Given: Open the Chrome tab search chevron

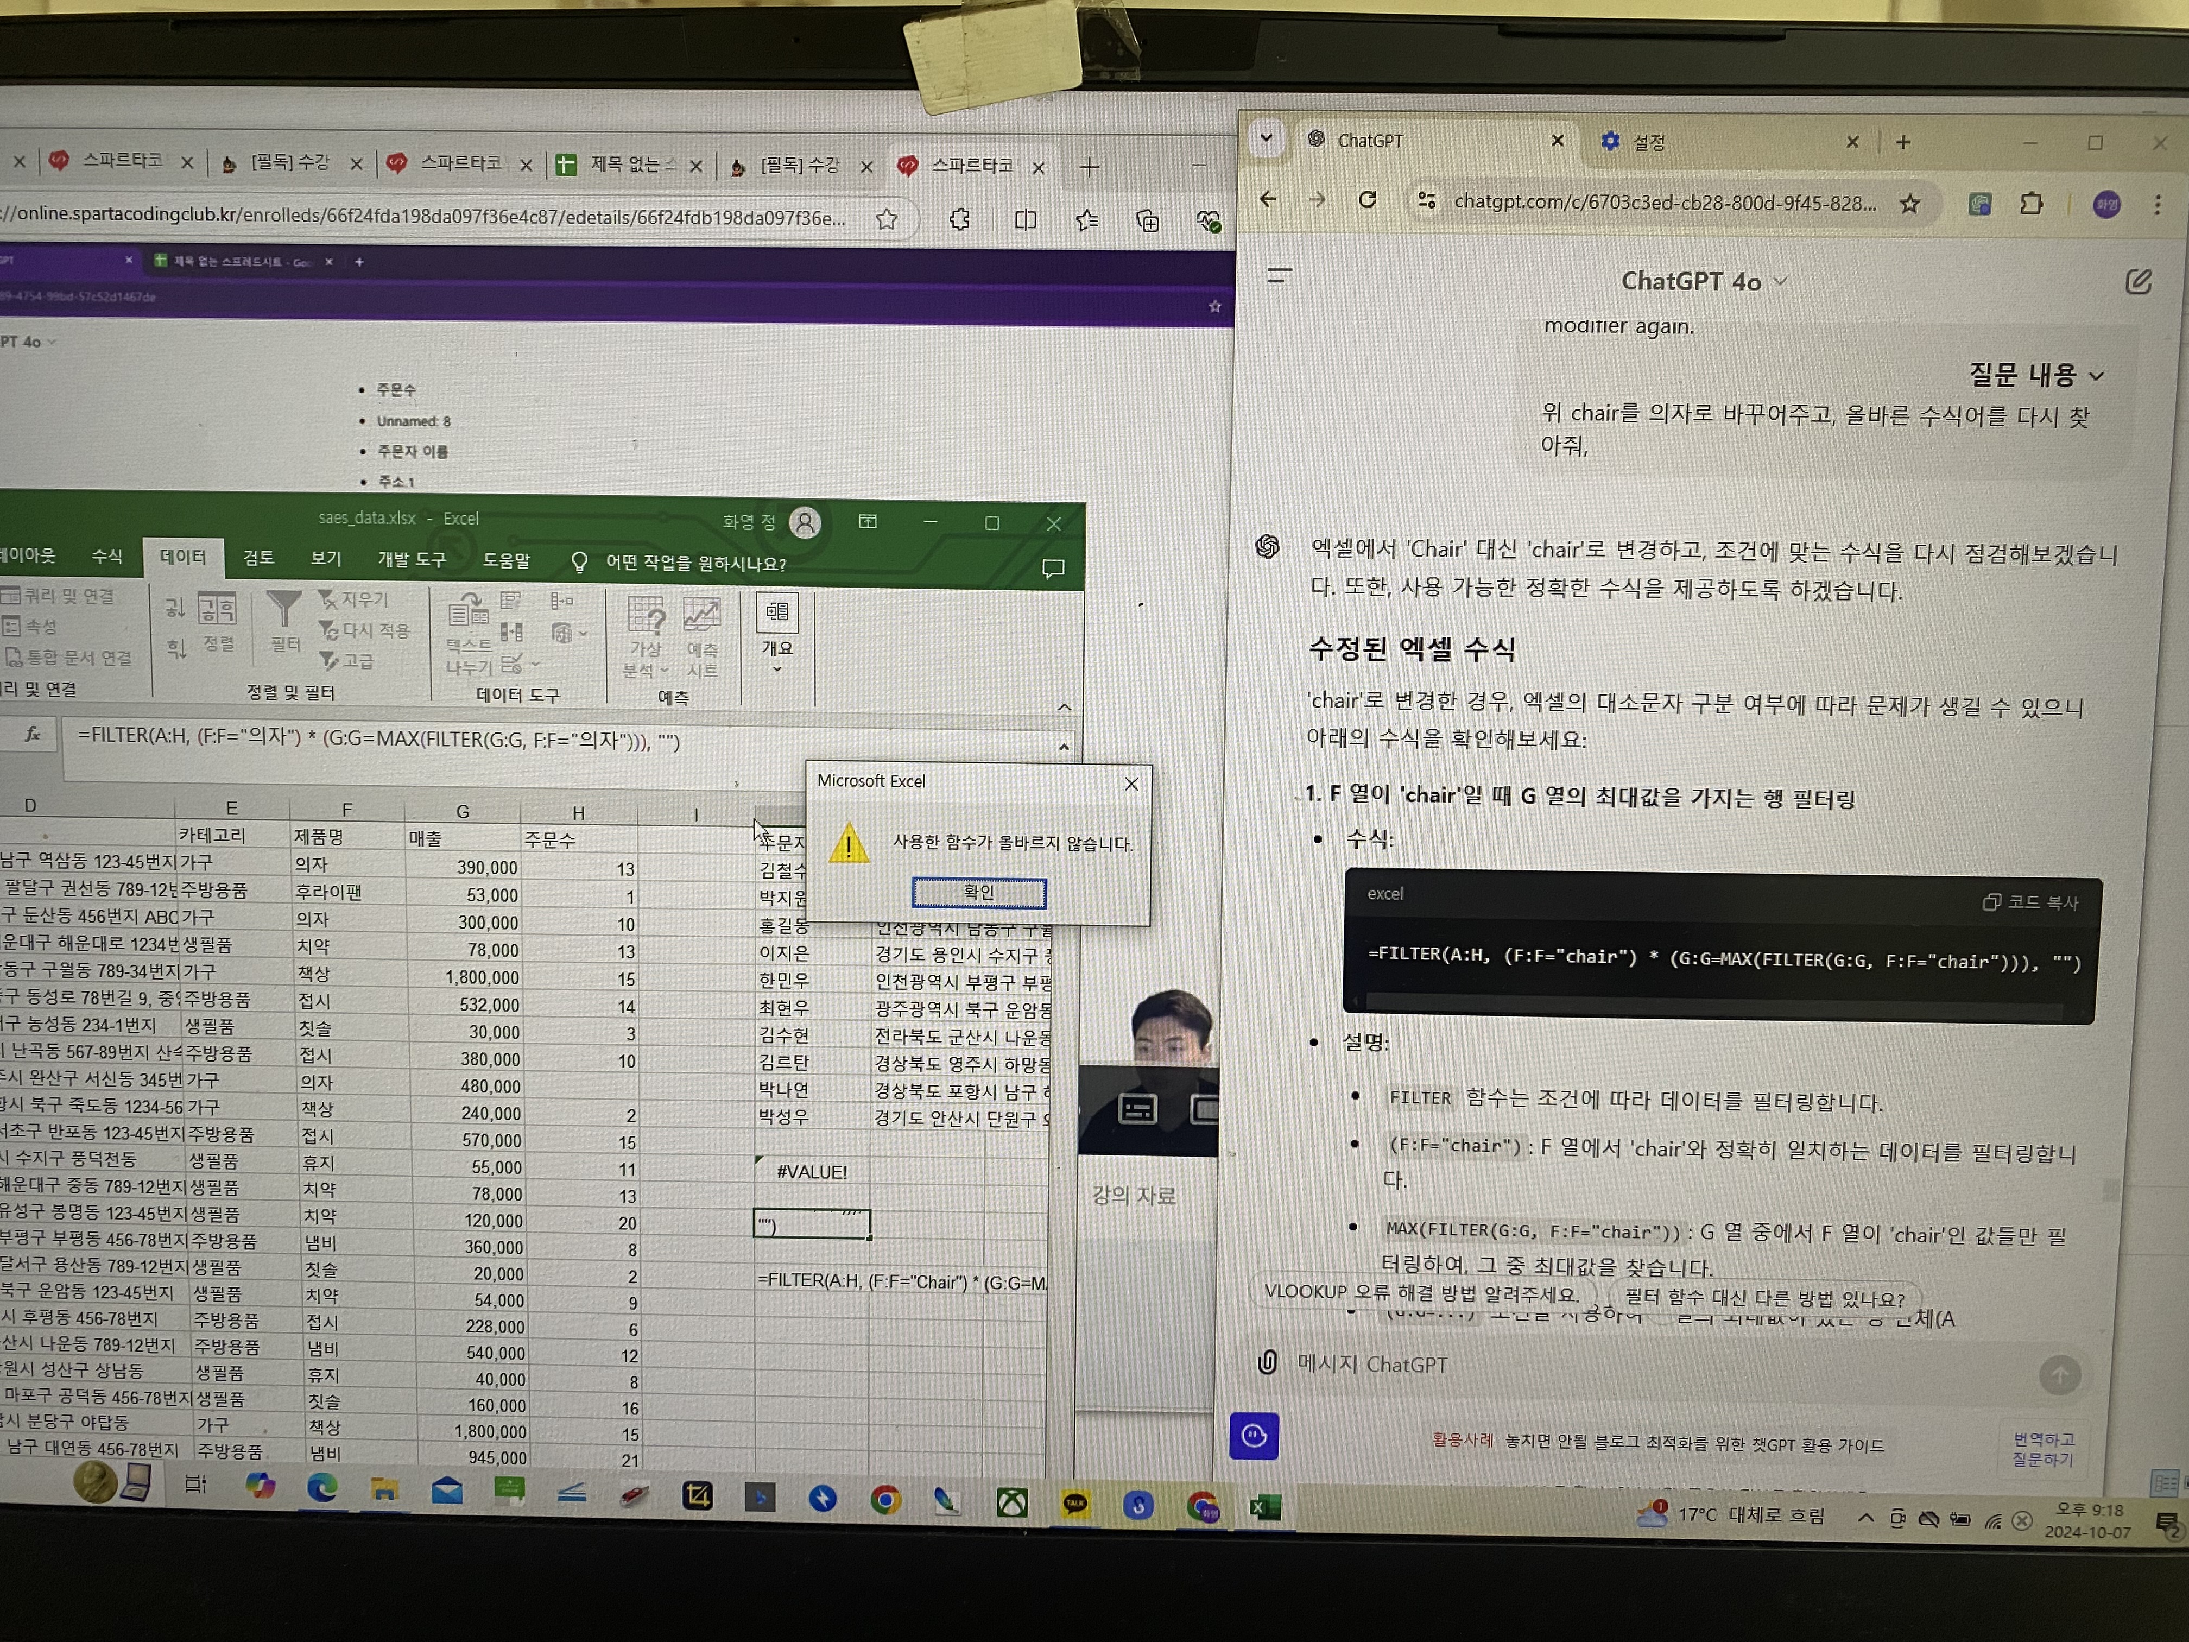Looking at the screenshot, I should coord(1267,138).
